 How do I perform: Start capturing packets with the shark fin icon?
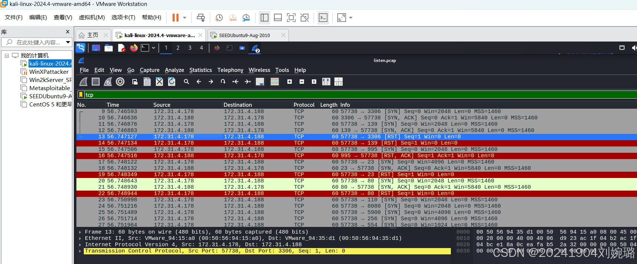point(84,82)
